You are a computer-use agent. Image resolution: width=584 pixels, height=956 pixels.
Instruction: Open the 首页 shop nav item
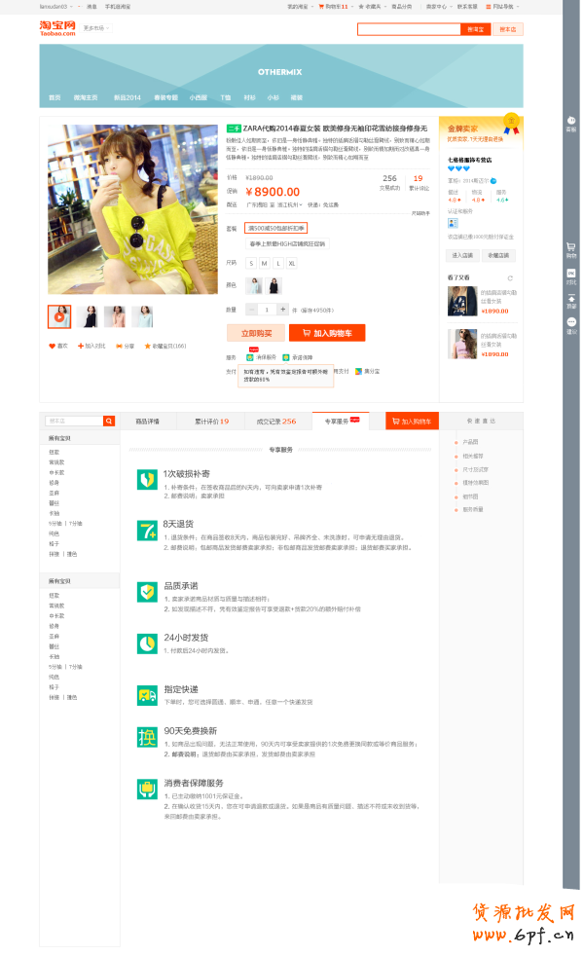[x=55, y=97]
